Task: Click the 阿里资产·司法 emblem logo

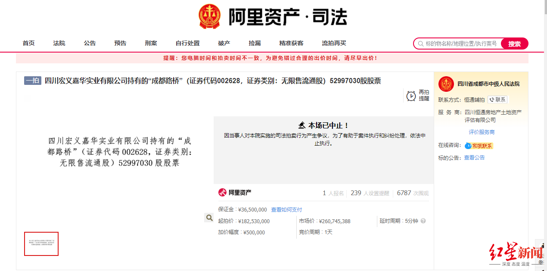Action: (209, 16)
